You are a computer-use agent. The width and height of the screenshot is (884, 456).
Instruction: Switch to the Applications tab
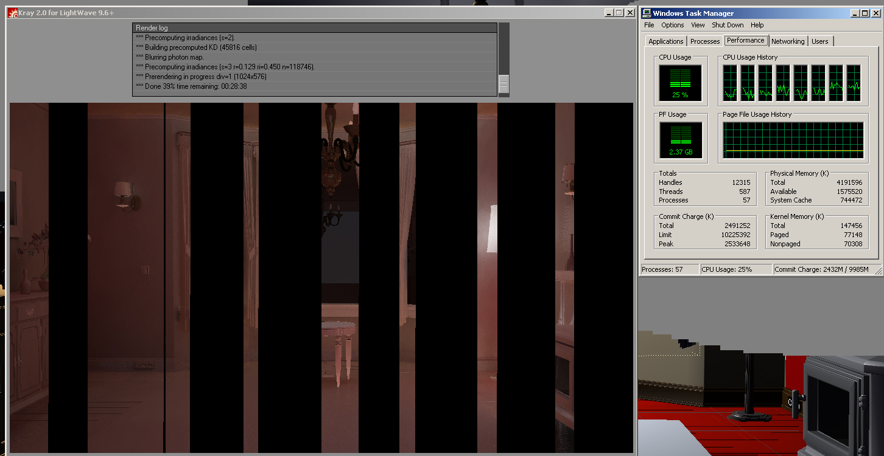(x=665, y=41)
